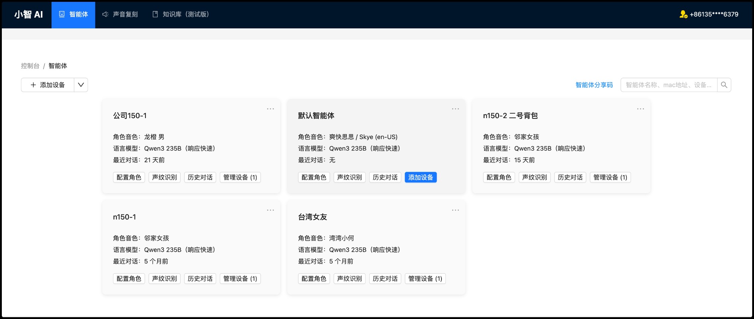Open more options for n150-1 card
This screenshot has width=754, height=319.
[x=270, y=210]
